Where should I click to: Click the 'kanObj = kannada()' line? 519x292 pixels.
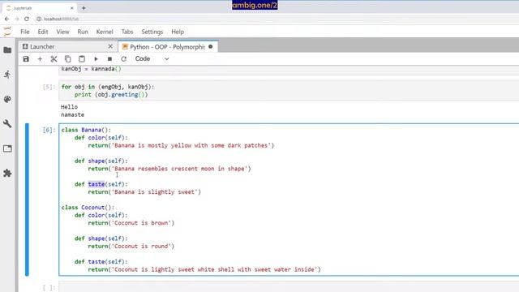pyautogui.click(x=91, y=69)
